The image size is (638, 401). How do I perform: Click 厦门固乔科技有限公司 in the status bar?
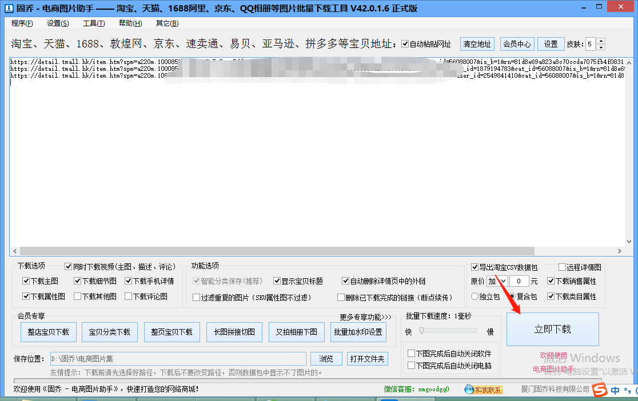[x=555, y=389]
